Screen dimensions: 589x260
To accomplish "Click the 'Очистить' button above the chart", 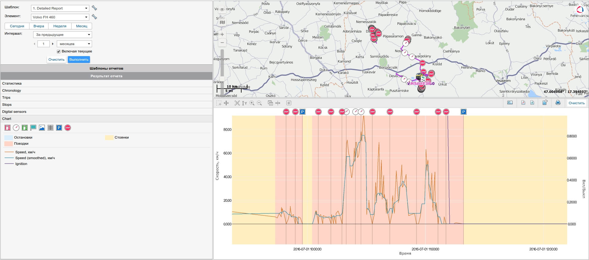I will point(576,103).
